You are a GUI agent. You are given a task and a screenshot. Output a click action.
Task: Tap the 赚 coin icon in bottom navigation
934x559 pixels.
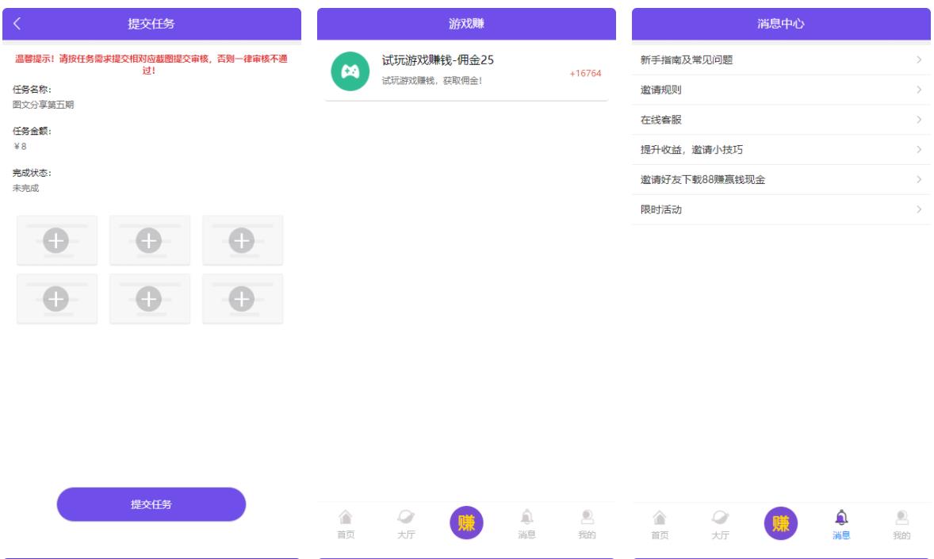point(467,522)
